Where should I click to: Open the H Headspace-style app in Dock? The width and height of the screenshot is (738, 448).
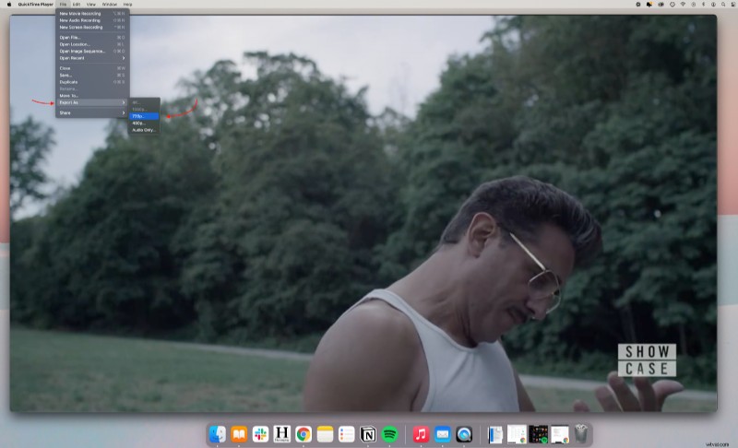pyautogui.click(x=282, y=434)
